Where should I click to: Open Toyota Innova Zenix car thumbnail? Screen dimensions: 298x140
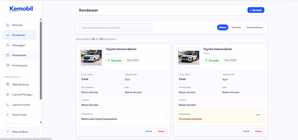(x=189, y=58)
